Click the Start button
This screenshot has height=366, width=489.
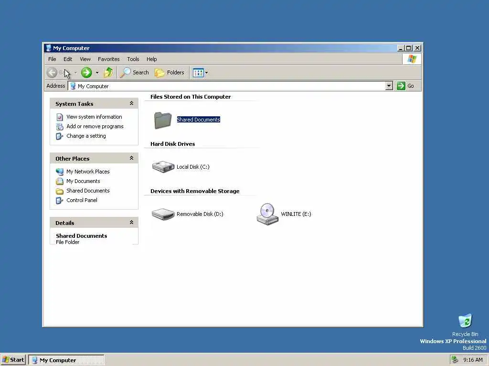pos(13,360)
